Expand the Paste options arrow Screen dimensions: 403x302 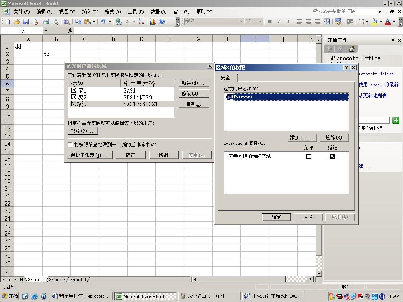click(94, 22)
